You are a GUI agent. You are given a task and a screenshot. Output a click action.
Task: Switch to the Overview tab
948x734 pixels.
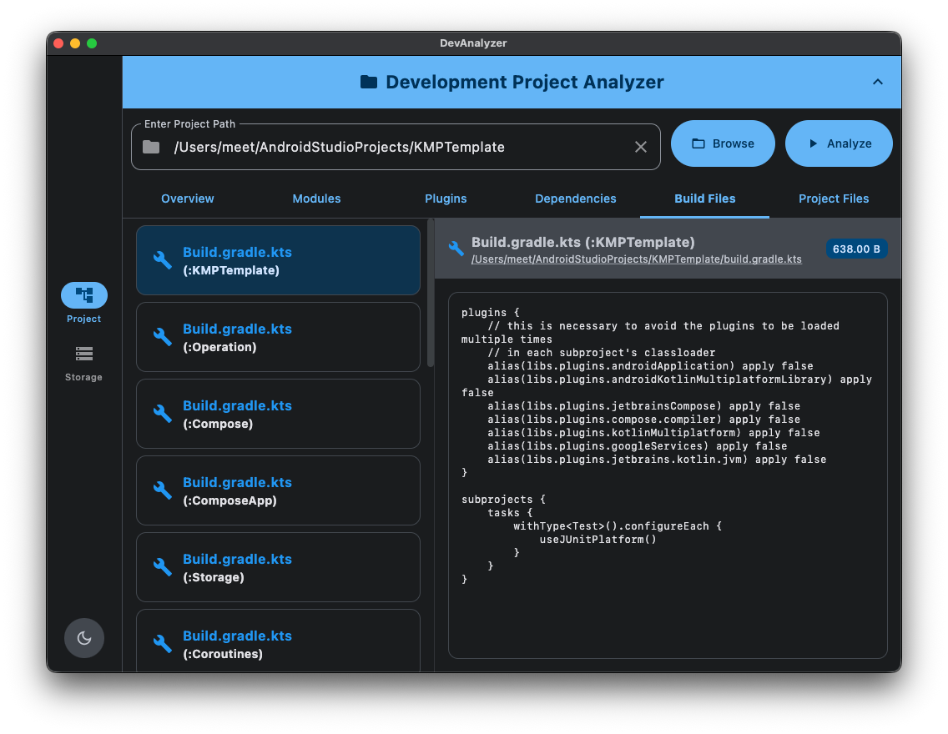(x=188, y=199)
